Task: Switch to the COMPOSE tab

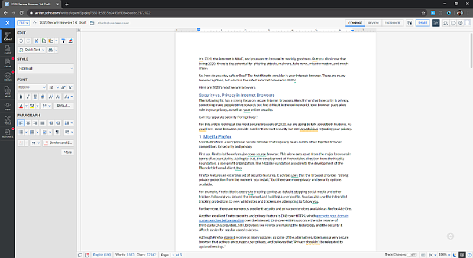Action: (x=355, y=23)
